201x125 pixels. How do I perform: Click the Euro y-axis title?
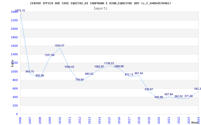[x=12, y=63]
